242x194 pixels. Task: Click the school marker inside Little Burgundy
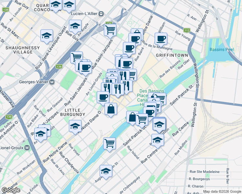tap(75, 127)
